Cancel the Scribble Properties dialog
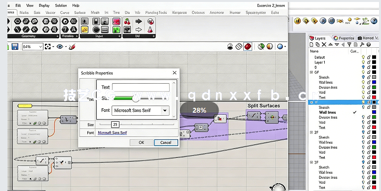 [x=166, y=143]
